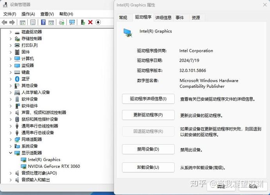Switch to the 常规 tab
The height and width of the screenshot is (195, 270).
[x=123, y=18]
